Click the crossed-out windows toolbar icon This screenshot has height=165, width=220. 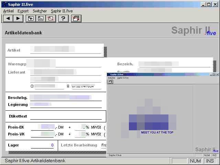click(76, 19)
